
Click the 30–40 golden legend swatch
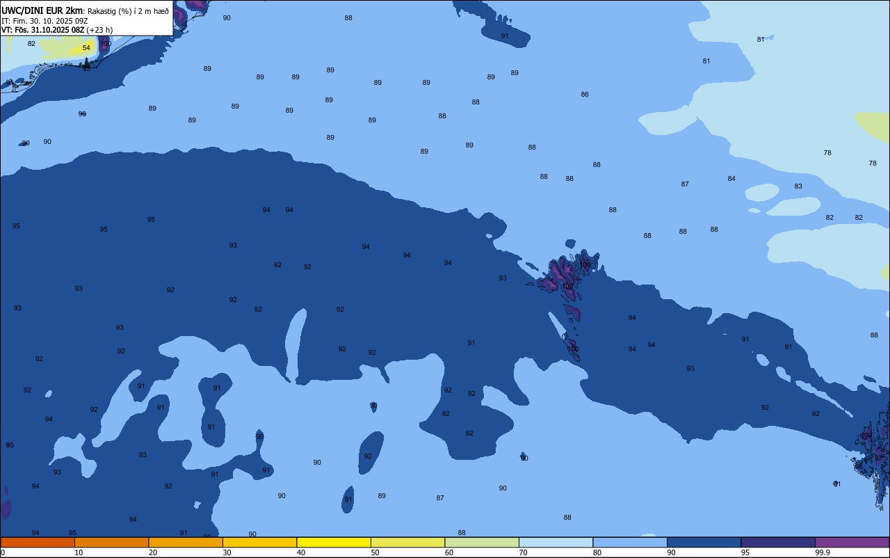259,542
